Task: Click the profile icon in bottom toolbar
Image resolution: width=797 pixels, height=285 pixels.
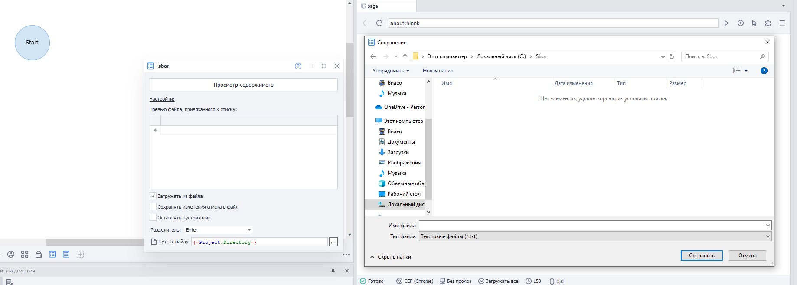Action: point(11,254)
